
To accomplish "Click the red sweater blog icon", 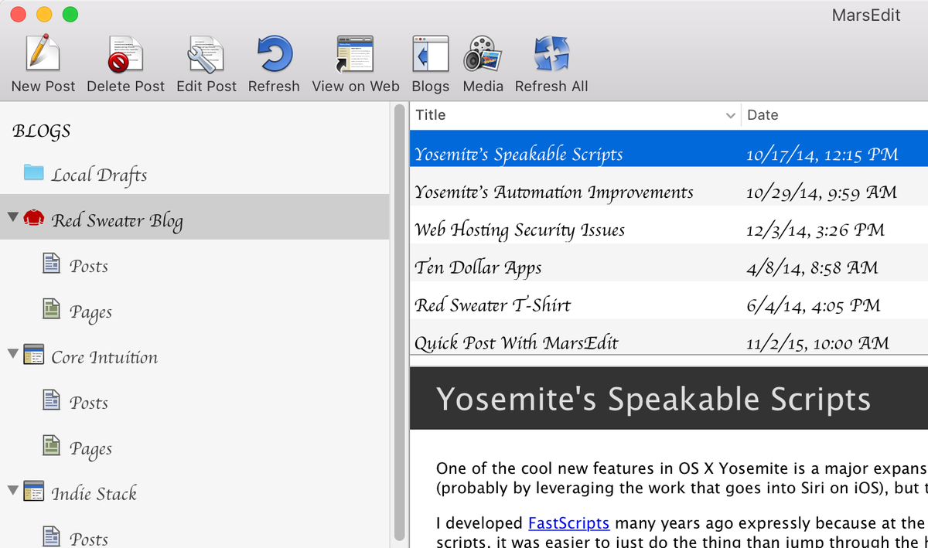I will tap(33, 218).
